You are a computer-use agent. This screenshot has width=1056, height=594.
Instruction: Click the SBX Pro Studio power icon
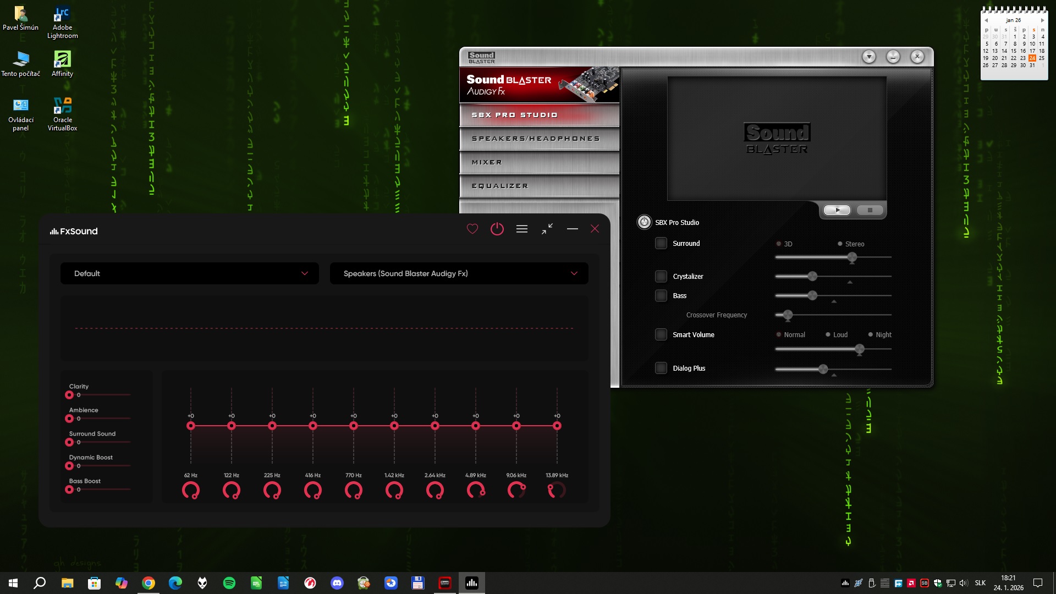pos(644,222)
